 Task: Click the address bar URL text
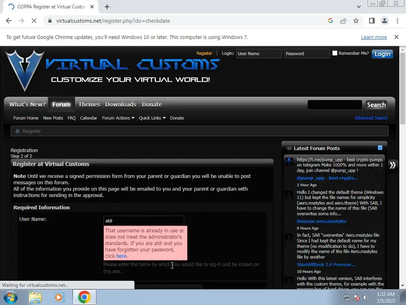[113, 21]
